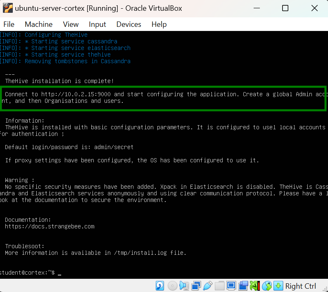Click the hard disk activity status icon

pos(160,286)
